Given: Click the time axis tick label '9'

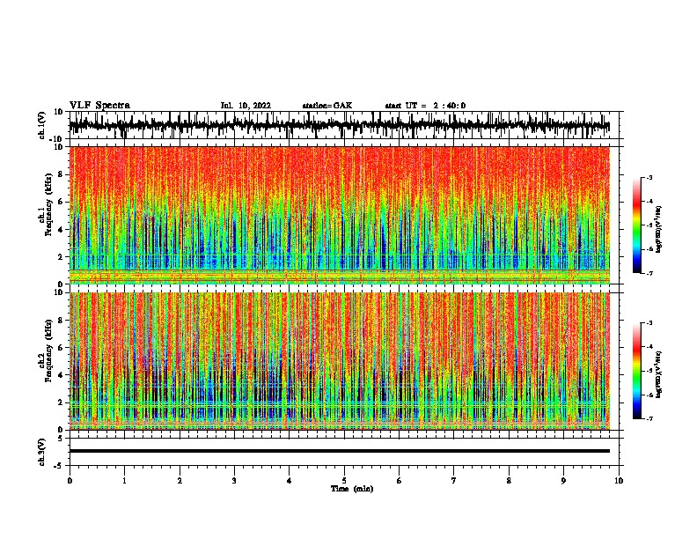Looking at the screenshot, I should click(563, 481).
